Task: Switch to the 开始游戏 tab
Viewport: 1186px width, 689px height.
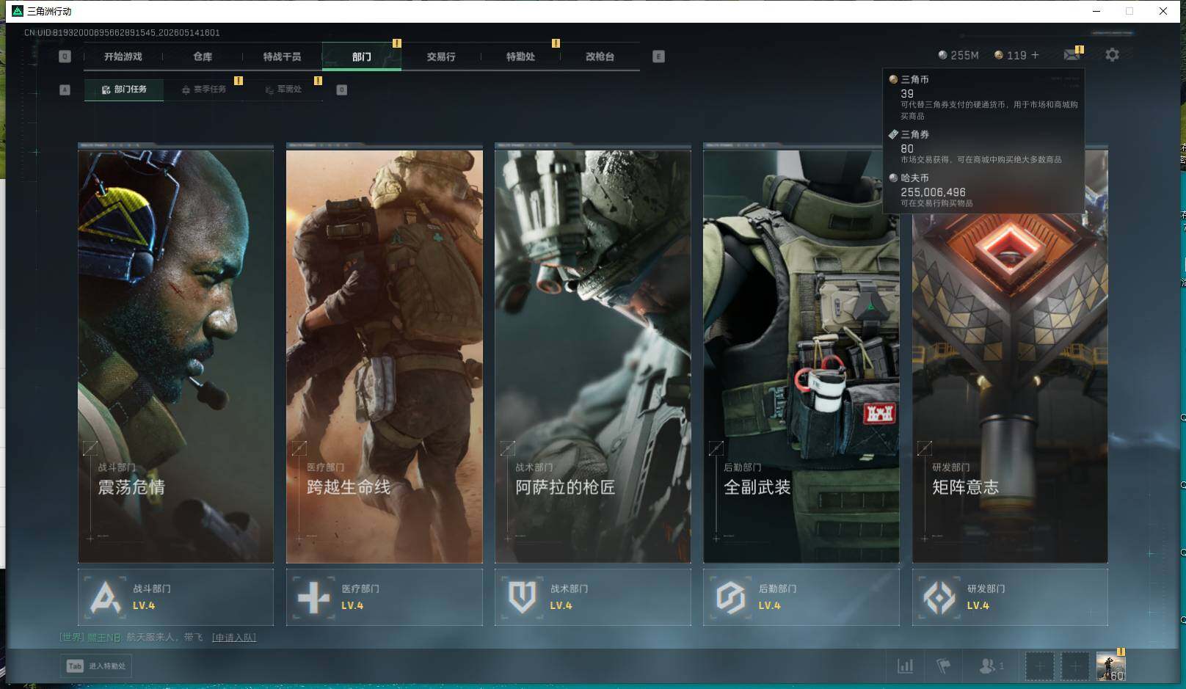Action: tap(123, 56)
